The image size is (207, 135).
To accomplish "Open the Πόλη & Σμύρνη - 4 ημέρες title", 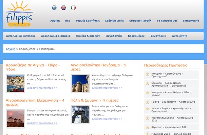I will click(94, 100).
